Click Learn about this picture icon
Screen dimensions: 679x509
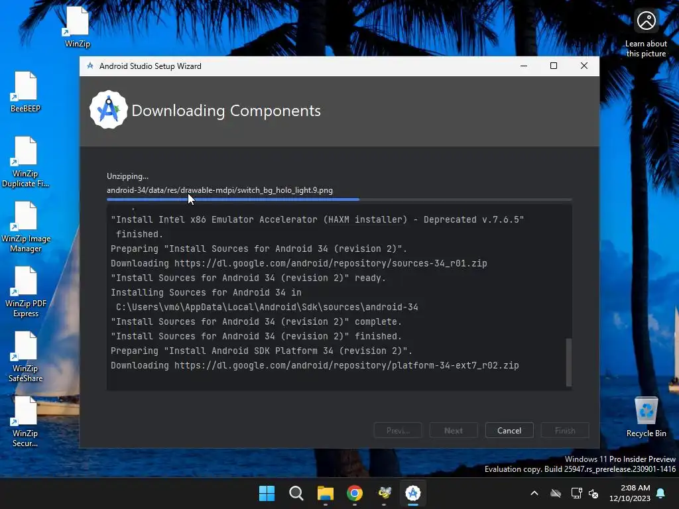646,33
